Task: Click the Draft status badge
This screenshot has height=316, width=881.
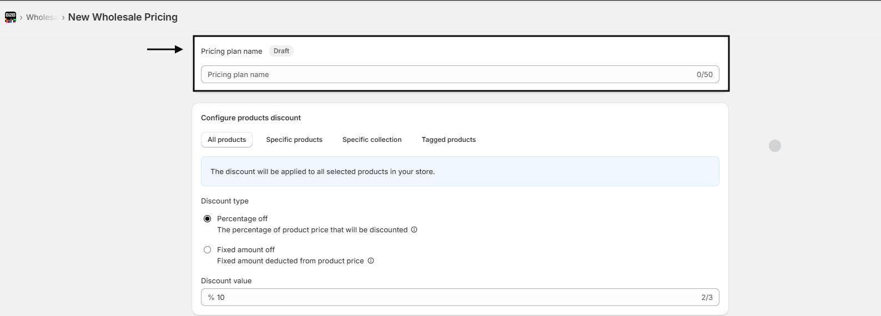Action: pos(281,51)
